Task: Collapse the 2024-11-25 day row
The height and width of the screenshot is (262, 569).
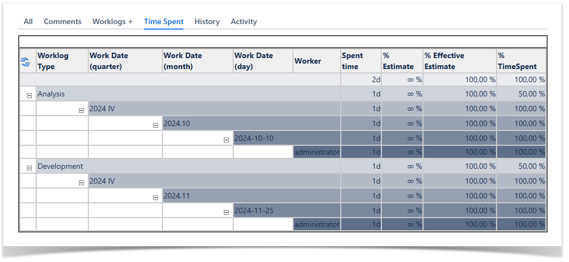Action: tap(226, 212)
